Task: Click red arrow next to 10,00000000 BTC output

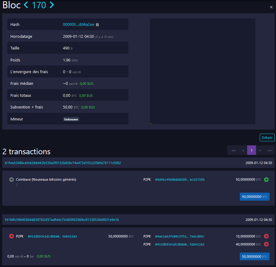Action: tap(266, 236)
